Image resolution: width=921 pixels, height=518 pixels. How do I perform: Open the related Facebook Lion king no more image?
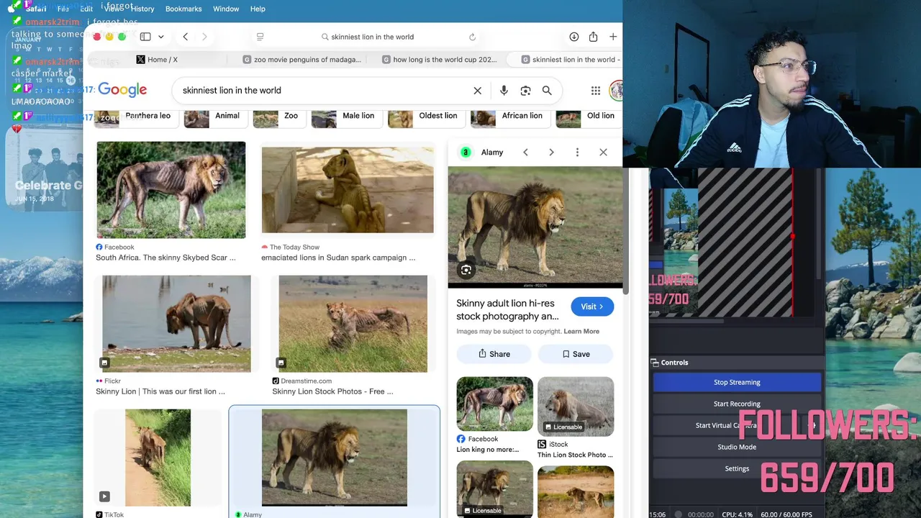coord(495,404)
